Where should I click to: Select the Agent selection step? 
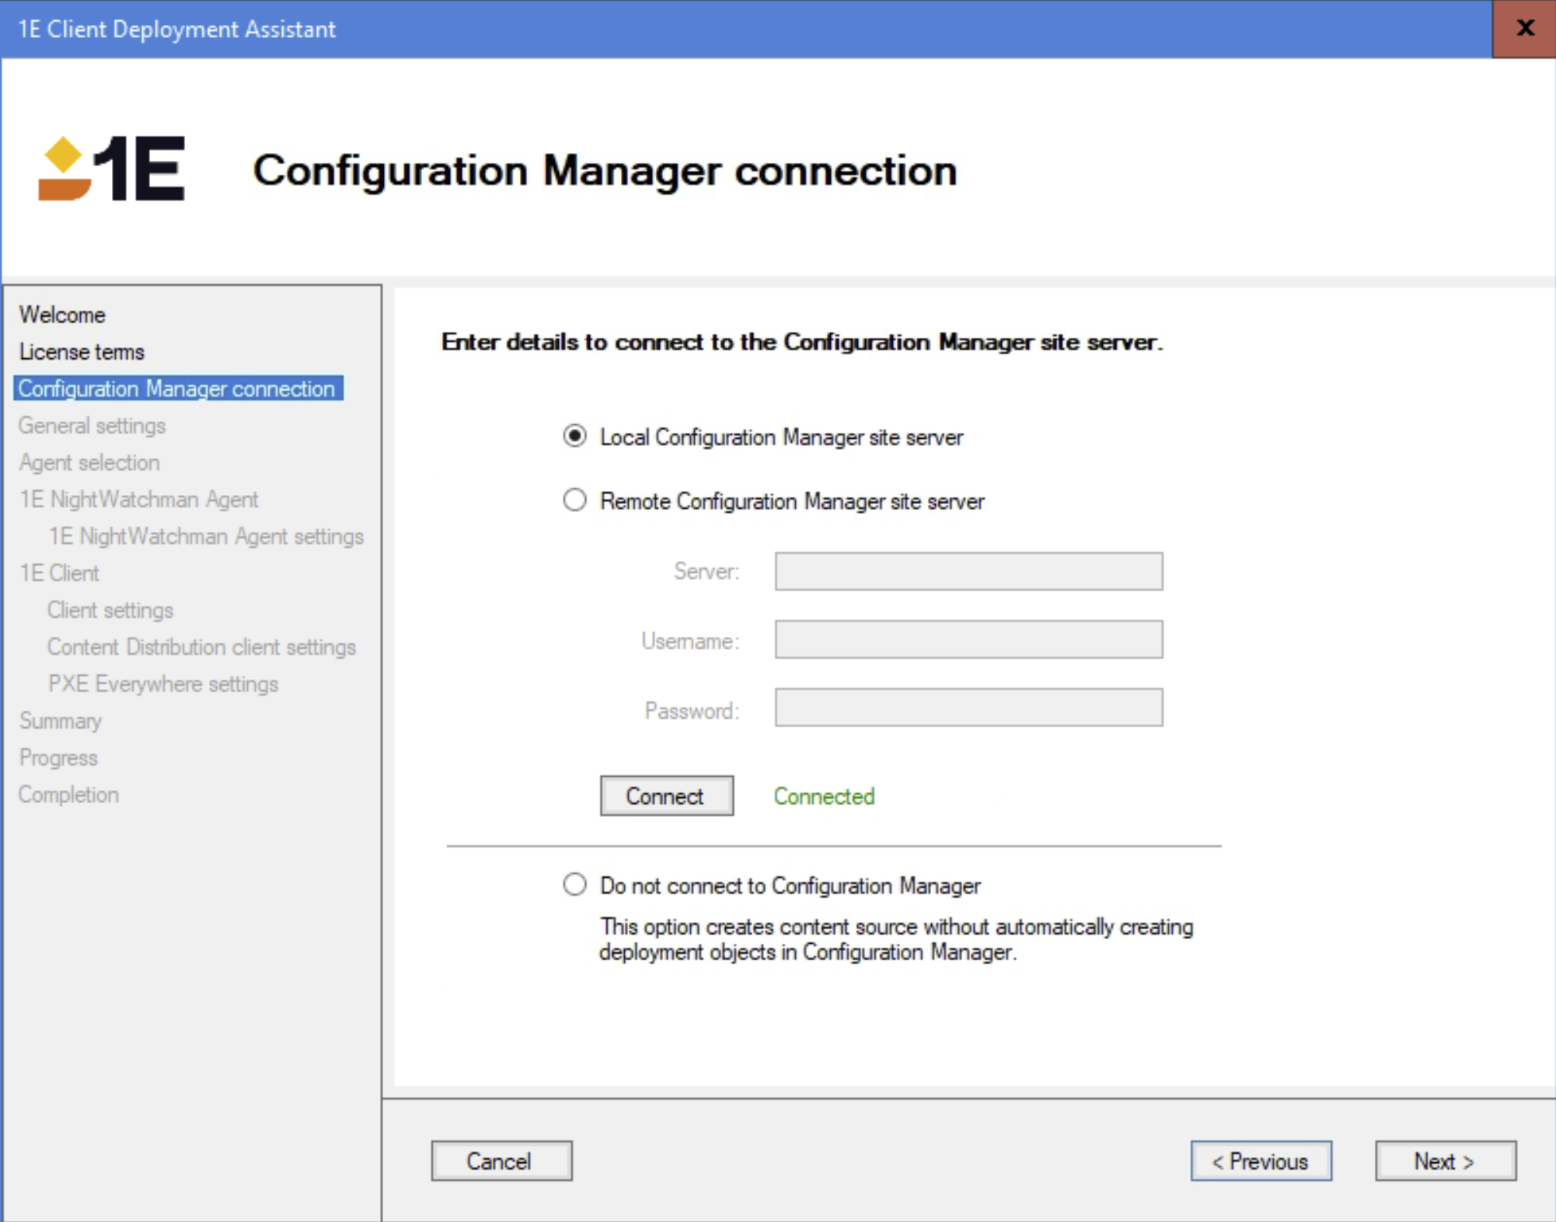(x=89, y=462)
